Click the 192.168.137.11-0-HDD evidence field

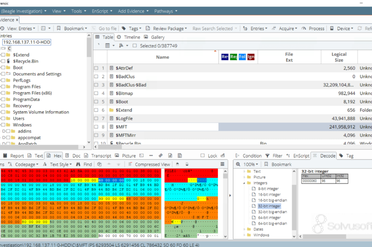(x=27, y=42)
